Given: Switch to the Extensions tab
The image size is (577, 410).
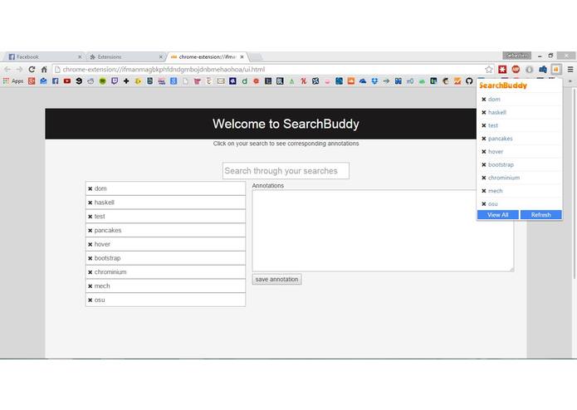Looking at the screenshot, I should coord(125,56).
